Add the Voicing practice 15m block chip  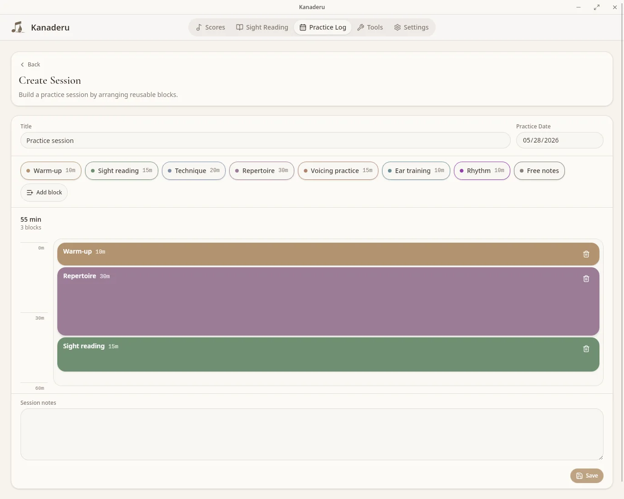tap(338, 171)
